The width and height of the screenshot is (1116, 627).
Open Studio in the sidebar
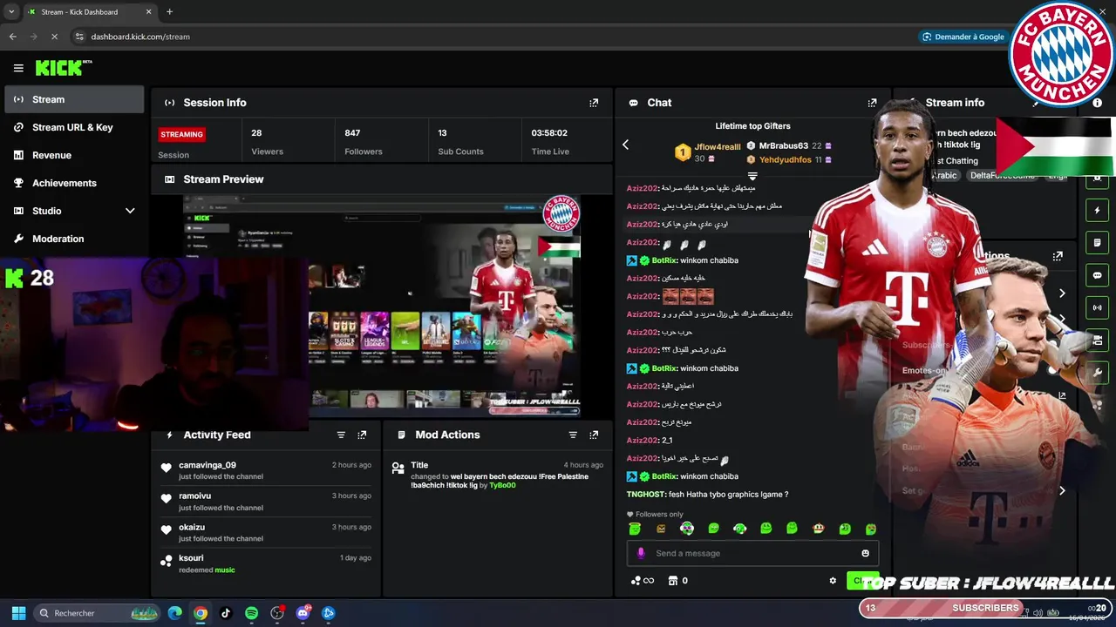tap(74, 211)
